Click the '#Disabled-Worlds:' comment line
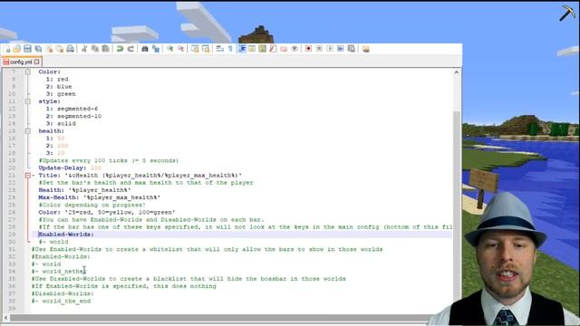Image resolution: width=580 pixels, height=326 pixels. click(63, 293)
